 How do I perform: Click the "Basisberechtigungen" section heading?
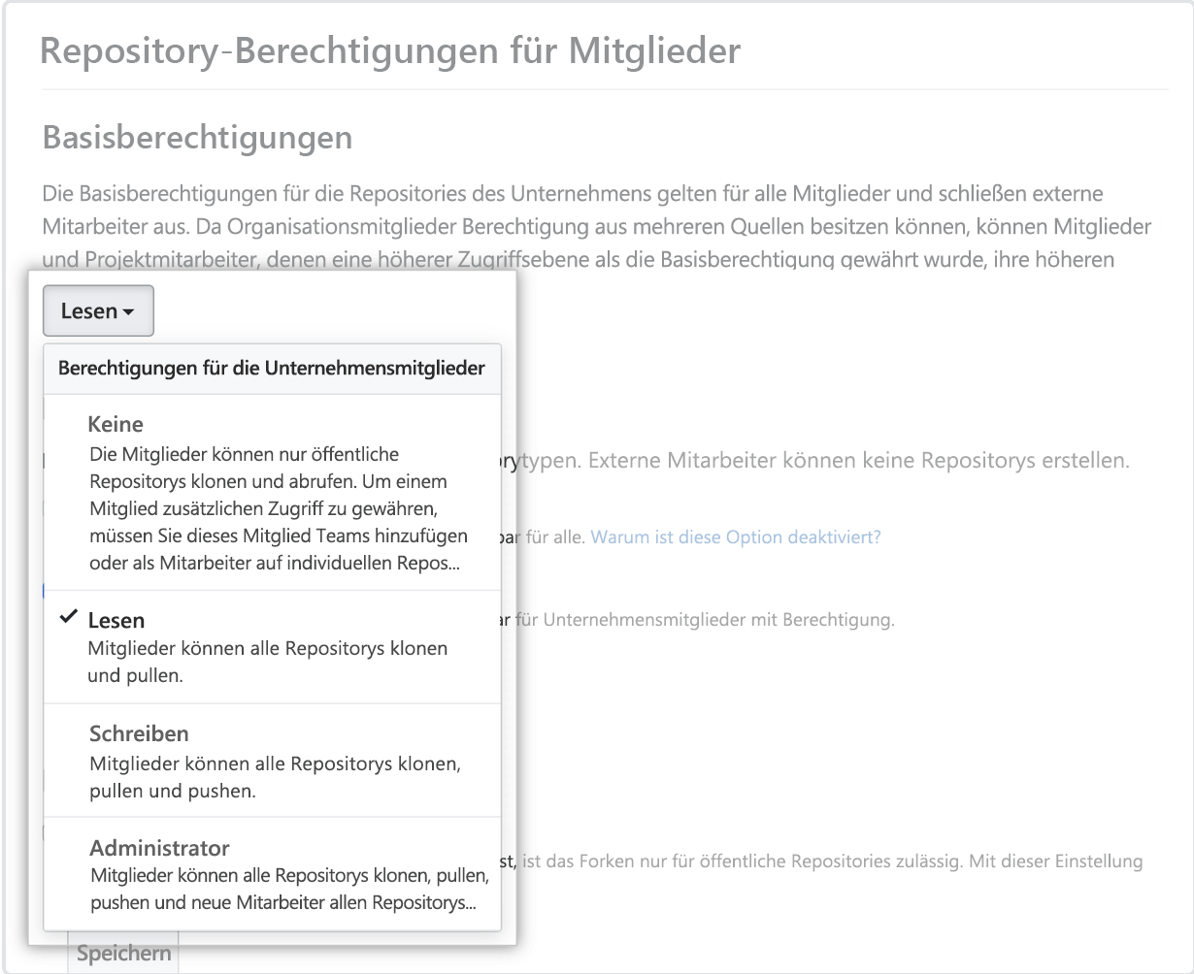click(x=195, y=138)
